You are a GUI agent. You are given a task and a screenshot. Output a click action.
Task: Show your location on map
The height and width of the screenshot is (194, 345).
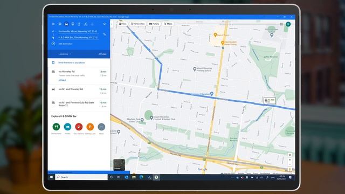coord(290,155)
